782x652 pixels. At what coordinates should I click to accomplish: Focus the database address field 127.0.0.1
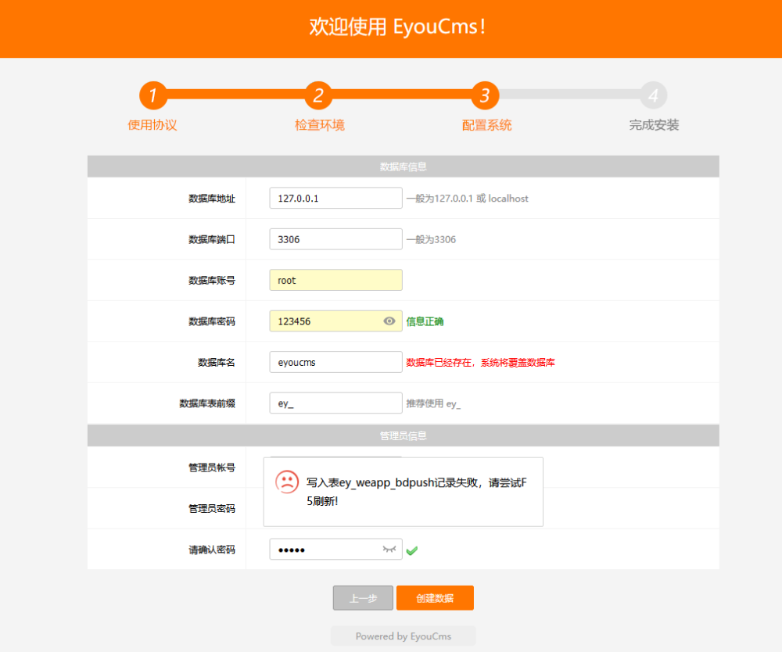point(335,198)
